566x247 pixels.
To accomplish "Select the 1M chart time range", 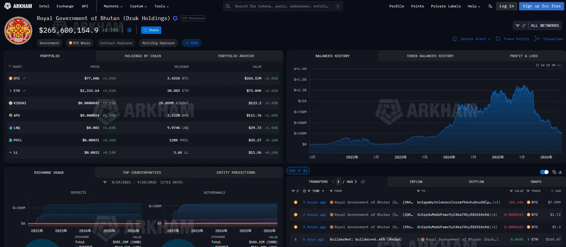I will (x=548, y=65).
